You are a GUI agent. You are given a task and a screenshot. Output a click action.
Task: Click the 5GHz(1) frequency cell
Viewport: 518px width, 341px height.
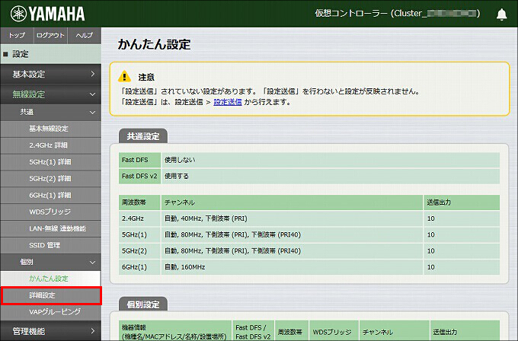[x=139, y=234]
